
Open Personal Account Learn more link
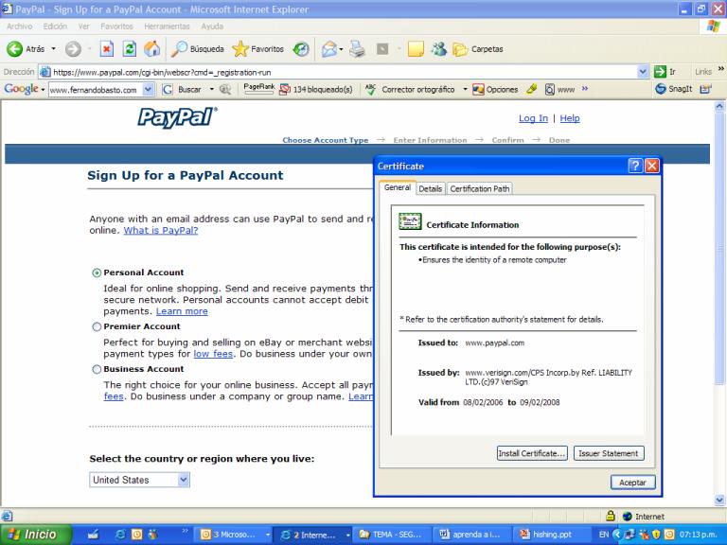tap(182, 311)
